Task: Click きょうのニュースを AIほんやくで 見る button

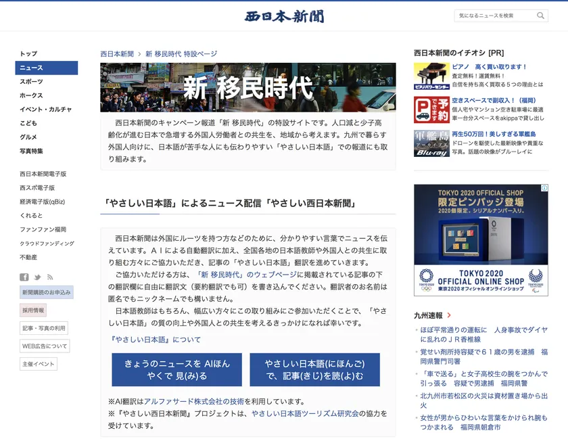Action: pyautogui.click(x=176, y=370)
